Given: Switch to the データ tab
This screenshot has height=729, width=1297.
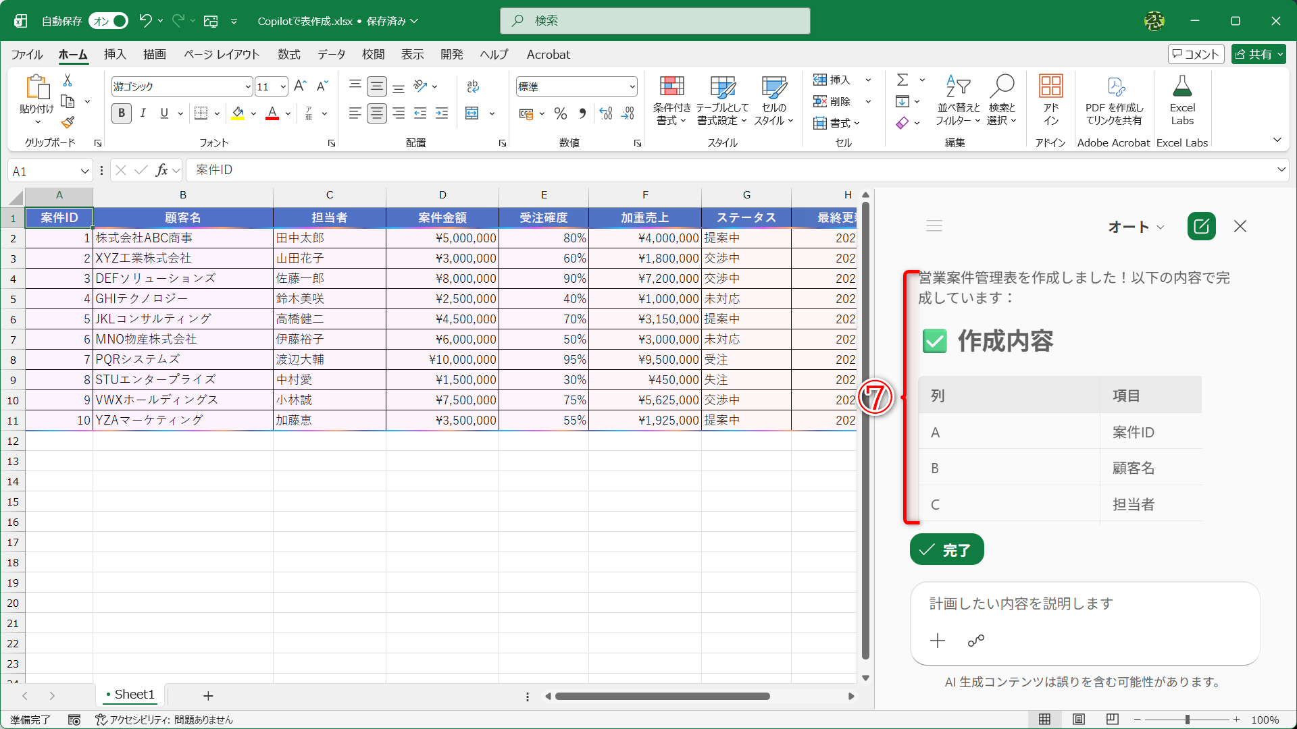Looking at the screenshot, I should 332,55.
